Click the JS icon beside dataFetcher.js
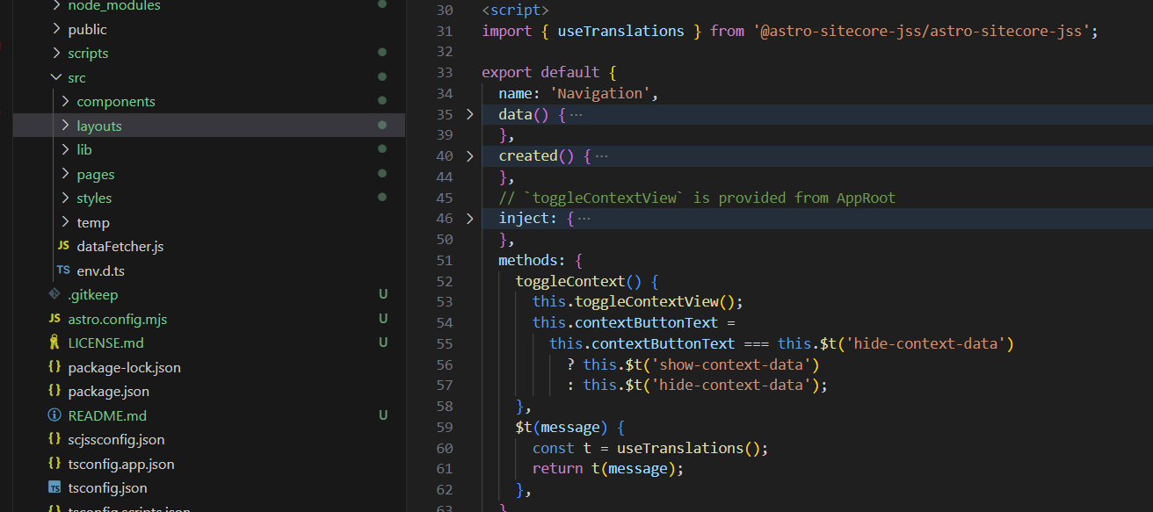Image resolution: width=1153 pixels, height=512 pixels. pyautogui.click(x=62, y=247)
